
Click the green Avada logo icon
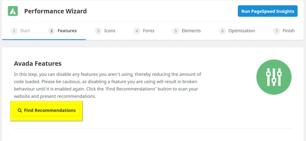(x=13, y=11)
